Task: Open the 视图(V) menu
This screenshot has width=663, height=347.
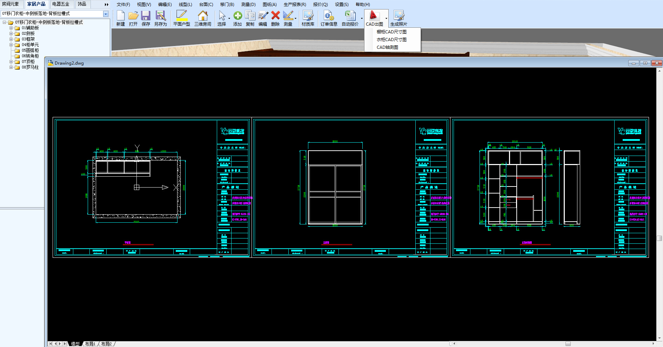Action: pyautogui.click(x=144, y=5)
